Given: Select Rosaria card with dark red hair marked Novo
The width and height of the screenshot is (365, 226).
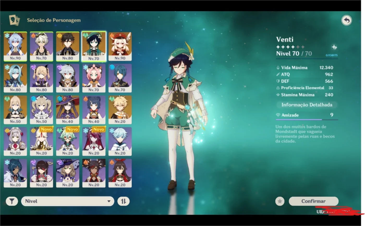Looking at the screenshot, I should (x=94, y=141).
